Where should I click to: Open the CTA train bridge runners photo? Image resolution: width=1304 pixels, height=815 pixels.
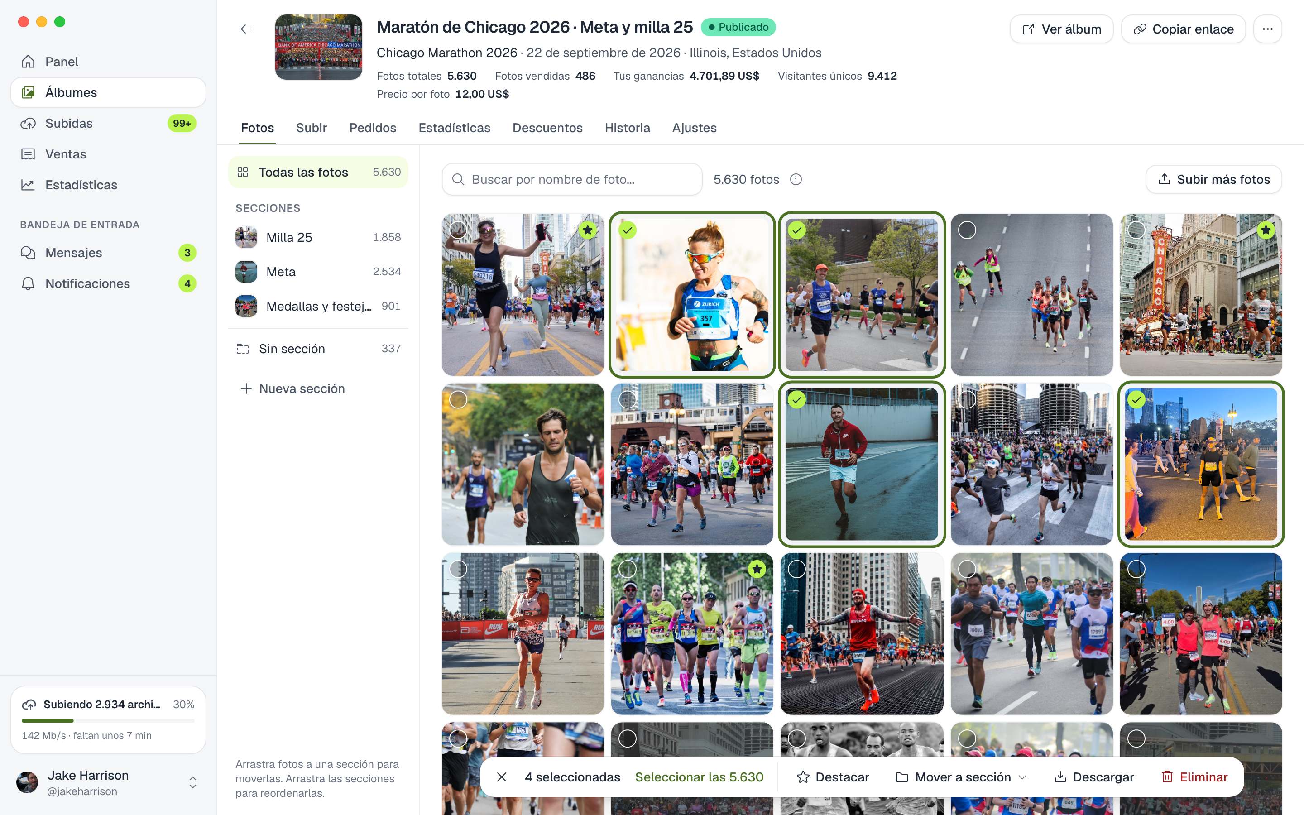692,464
